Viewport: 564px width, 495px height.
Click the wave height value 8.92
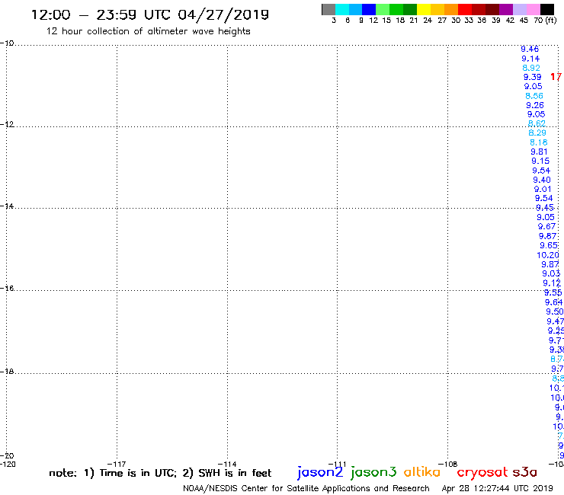pyautogui.click(x=531, y=68)
